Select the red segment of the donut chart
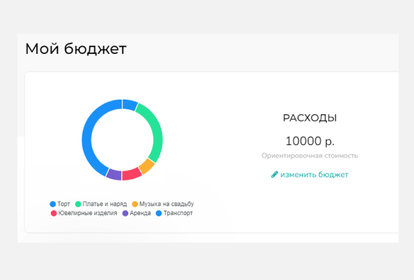Image resolution: width=414 pixels, height=280 pixels. tap(132, 174)
